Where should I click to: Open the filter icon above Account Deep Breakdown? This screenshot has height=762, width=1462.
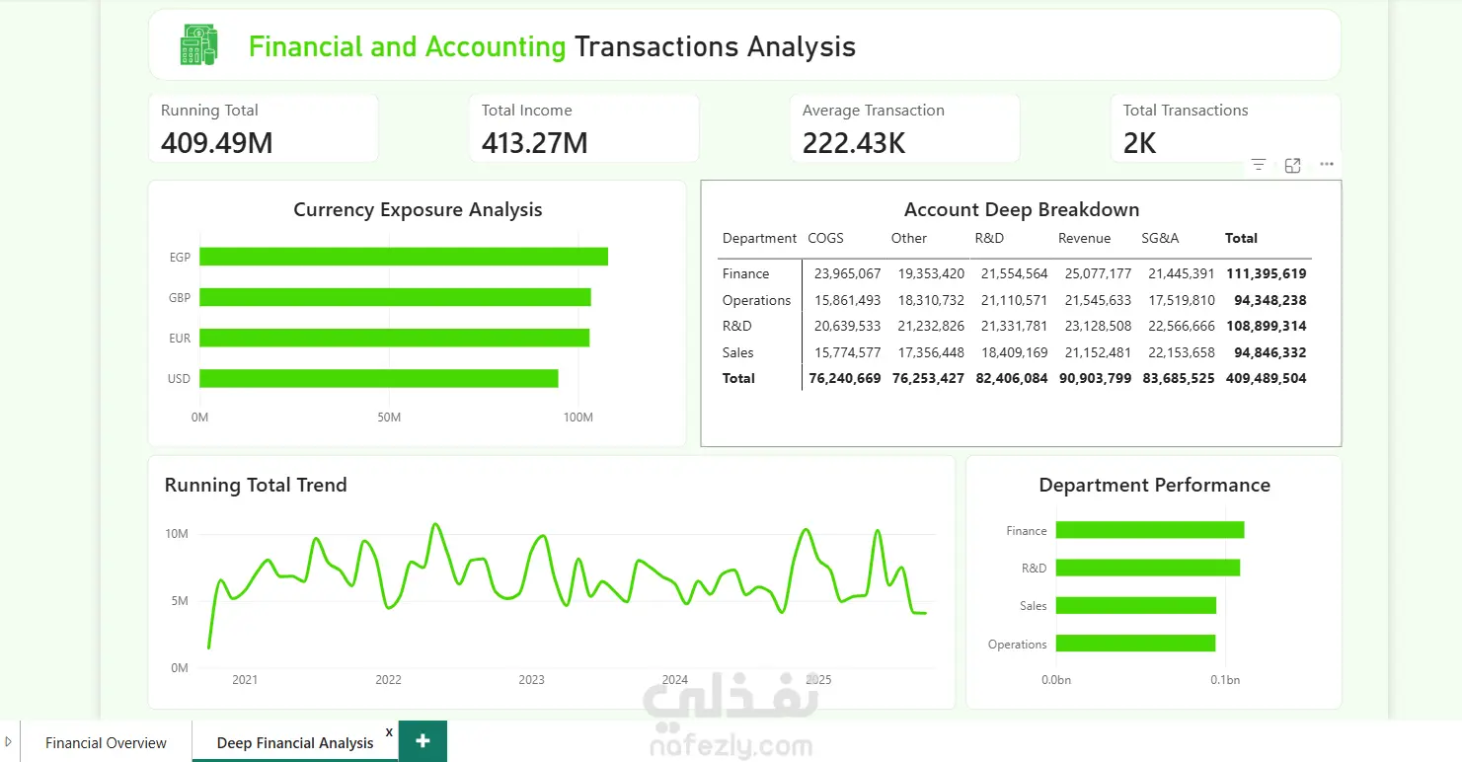pos(1258,165)
